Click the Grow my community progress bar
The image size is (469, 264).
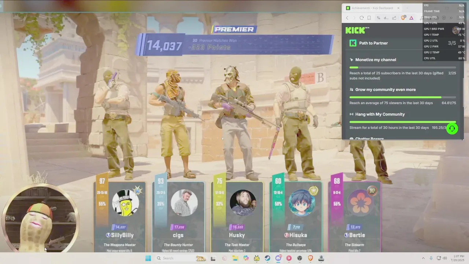click(x=403, y=97)
